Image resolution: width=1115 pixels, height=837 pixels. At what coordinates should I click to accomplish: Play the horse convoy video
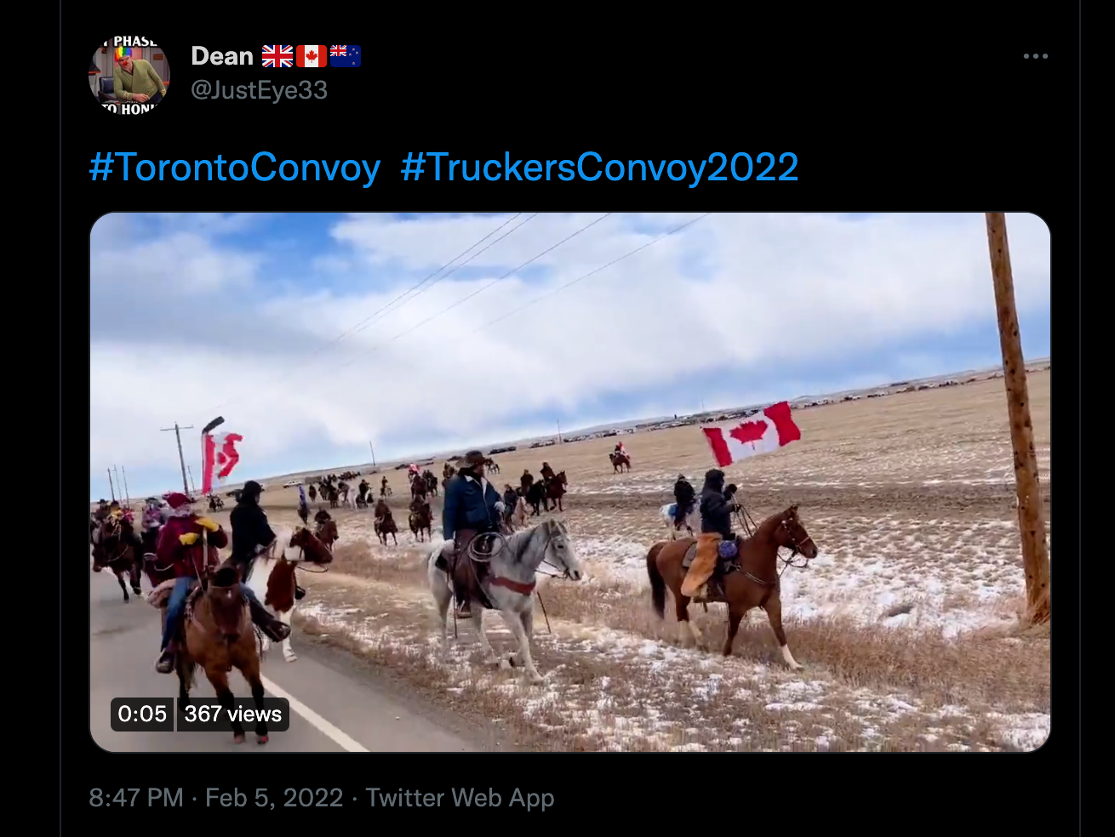pos(570,482)
